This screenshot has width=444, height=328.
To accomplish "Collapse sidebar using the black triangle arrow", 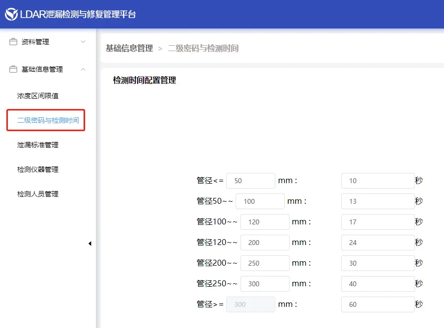I will coord(89,244).
